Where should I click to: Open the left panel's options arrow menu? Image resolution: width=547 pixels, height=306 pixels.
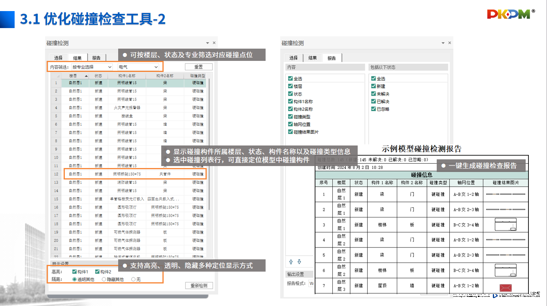click(207, 43)
